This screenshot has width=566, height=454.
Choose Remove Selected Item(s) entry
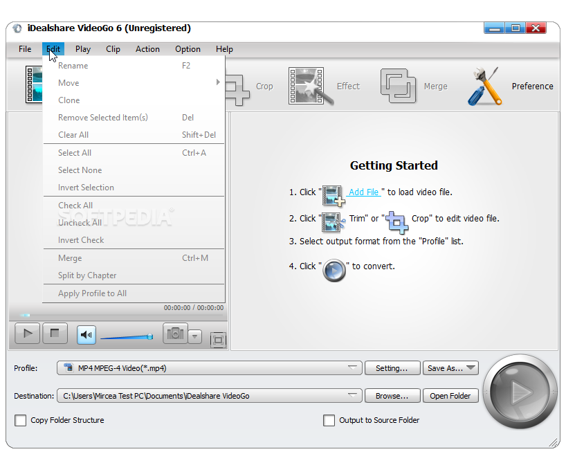134,118
